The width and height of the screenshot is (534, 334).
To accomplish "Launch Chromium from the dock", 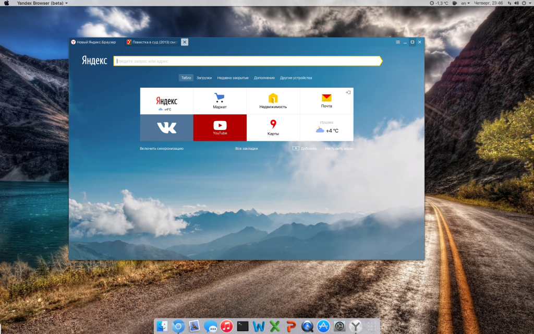I will click(x=178, y=326).
